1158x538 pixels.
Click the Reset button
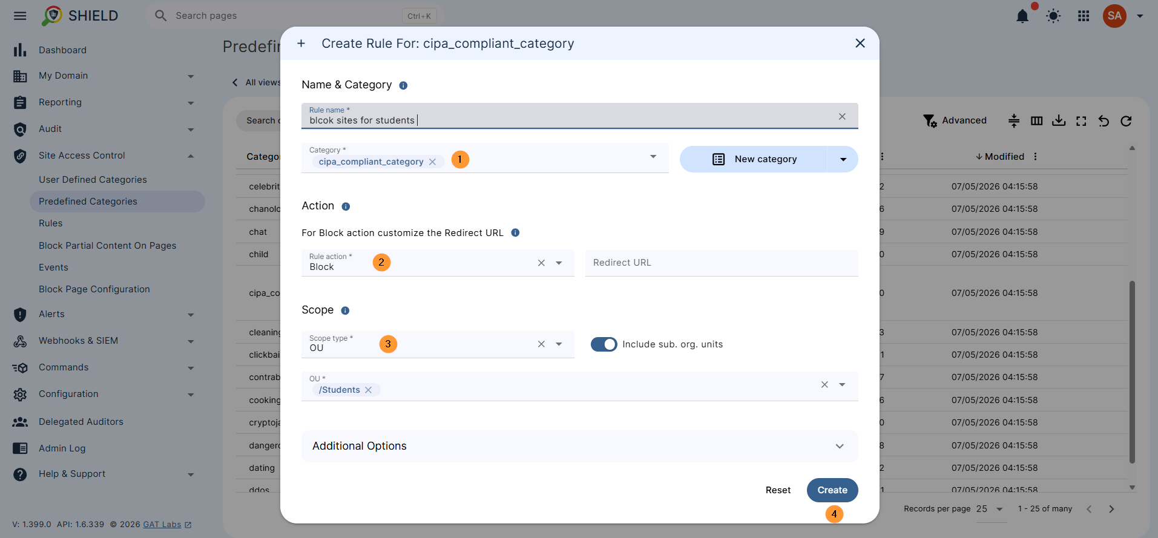click(x=778, y=490)
